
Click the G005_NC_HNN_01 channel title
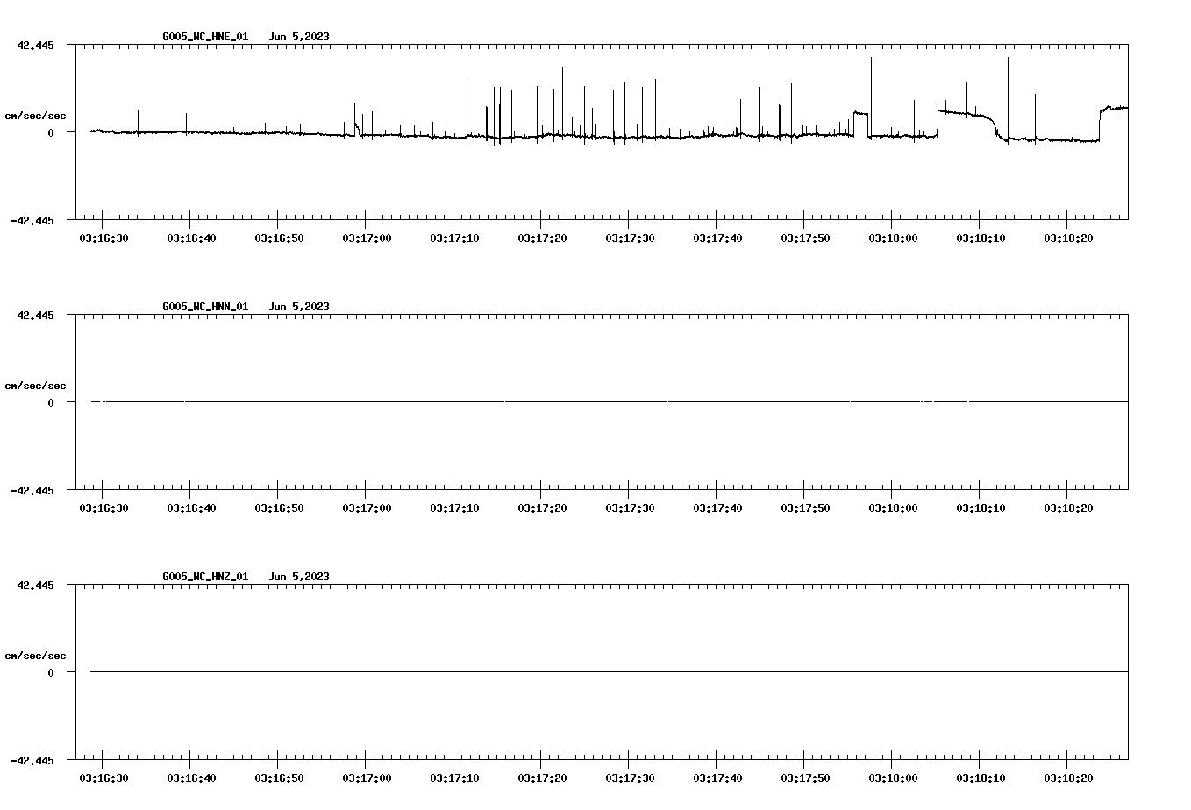pos(205,307)
